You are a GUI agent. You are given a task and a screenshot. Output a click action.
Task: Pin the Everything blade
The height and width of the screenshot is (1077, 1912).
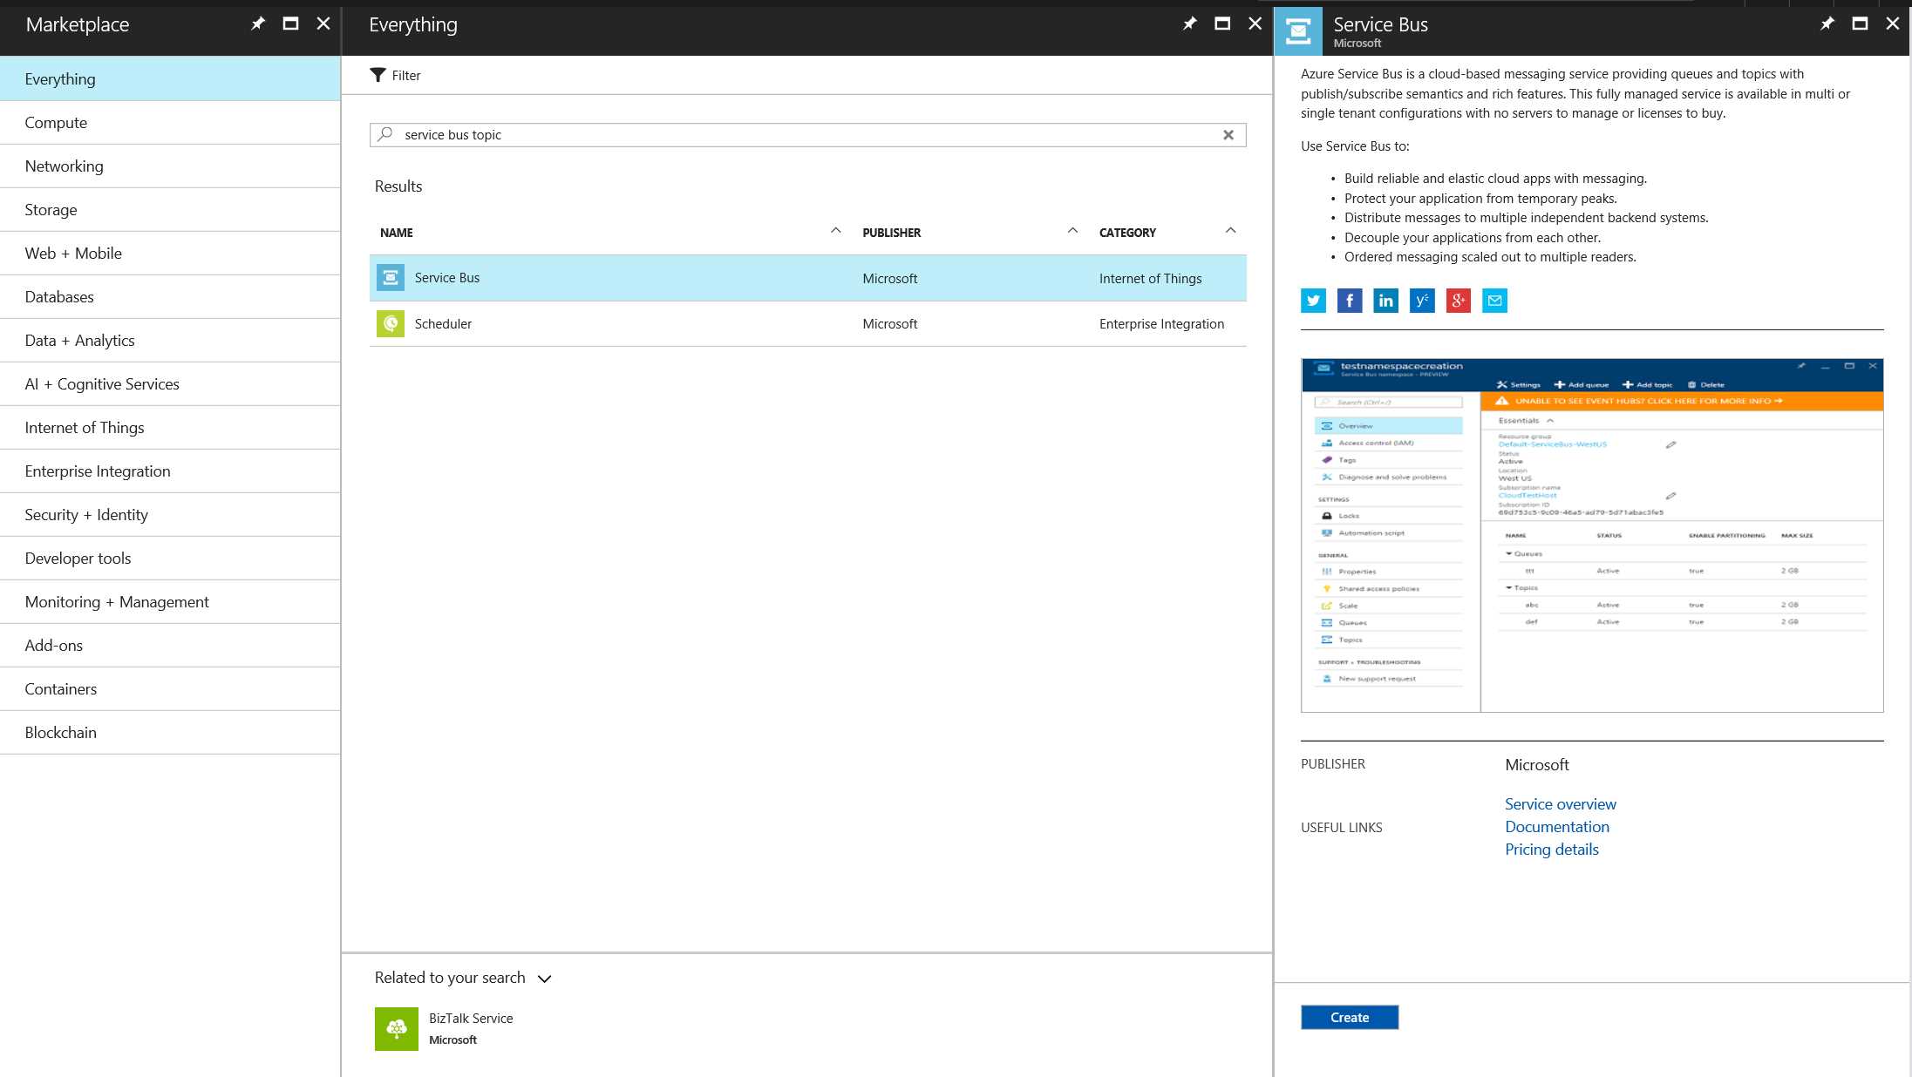click(1189, 24)
